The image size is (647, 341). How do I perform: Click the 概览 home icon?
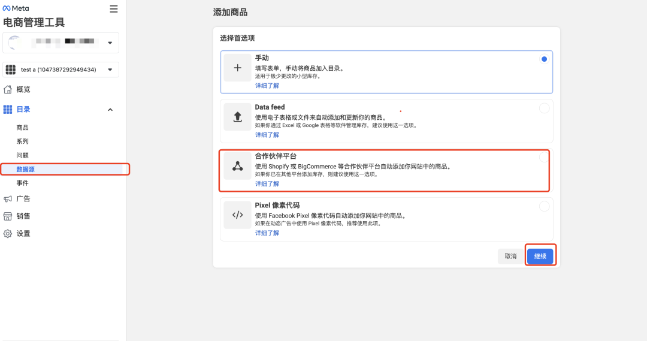[x=8, y=89]
